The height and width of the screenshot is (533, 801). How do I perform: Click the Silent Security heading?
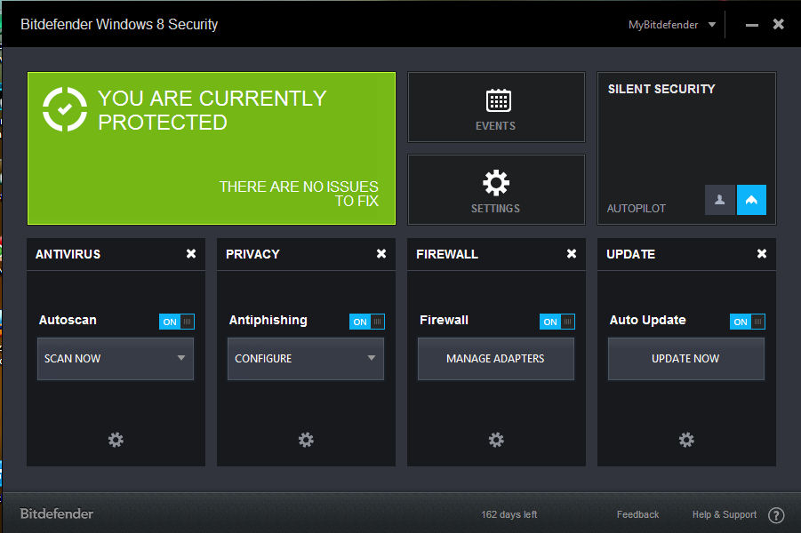(661, 89)
